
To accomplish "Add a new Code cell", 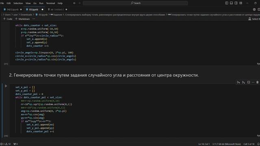I will point(8,19).
